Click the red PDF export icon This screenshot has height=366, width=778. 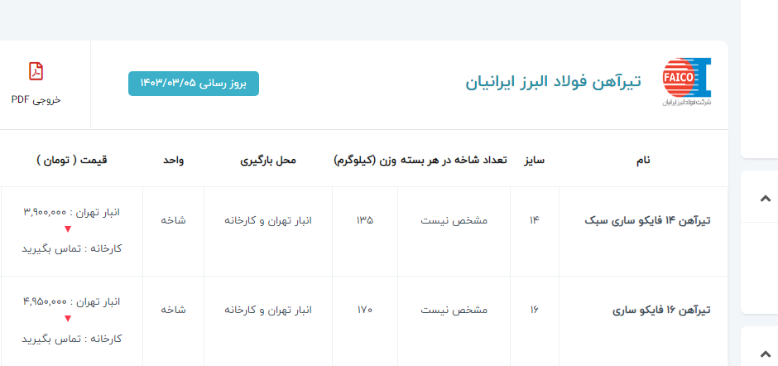coord(36,71)
